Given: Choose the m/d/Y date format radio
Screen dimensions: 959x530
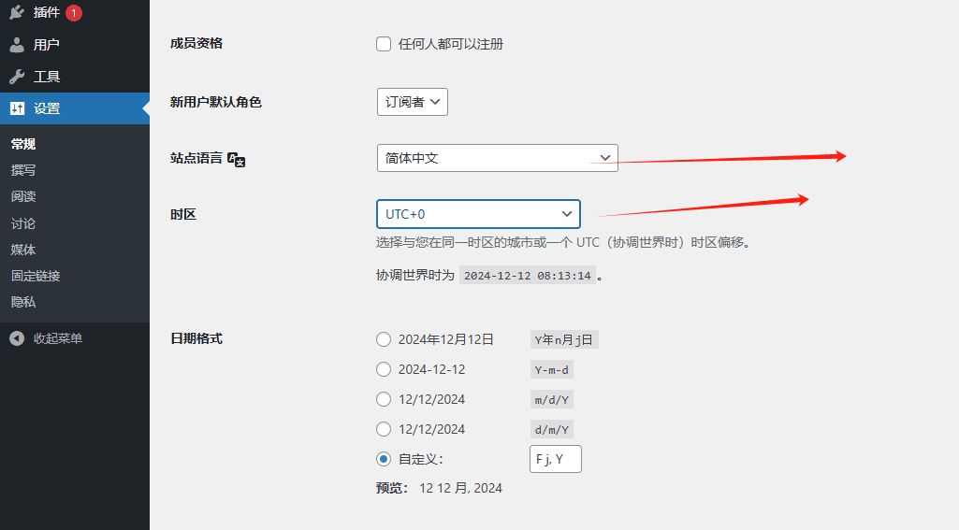Looking at the screenshot, I should coord(384,399).
